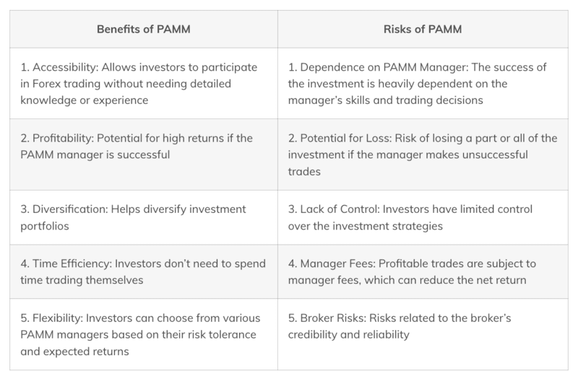Click the Time Efficiency benefit cell

[144, 272]
